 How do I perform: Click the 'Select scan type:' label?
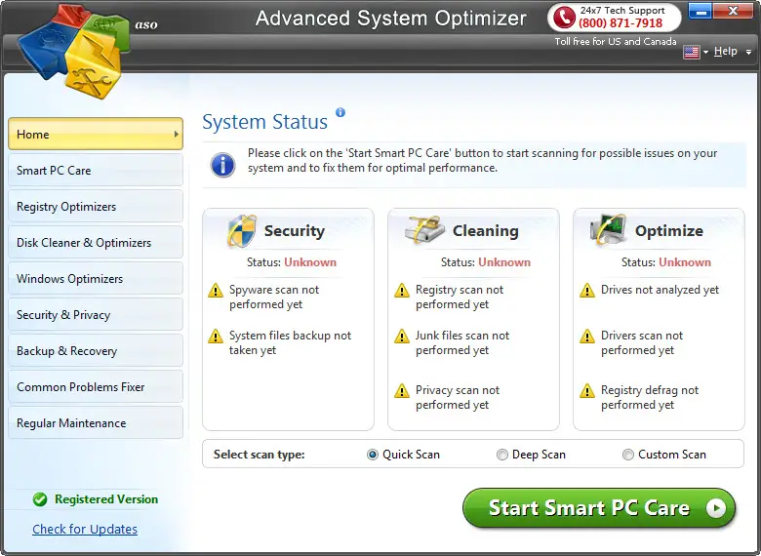point(260,455)
